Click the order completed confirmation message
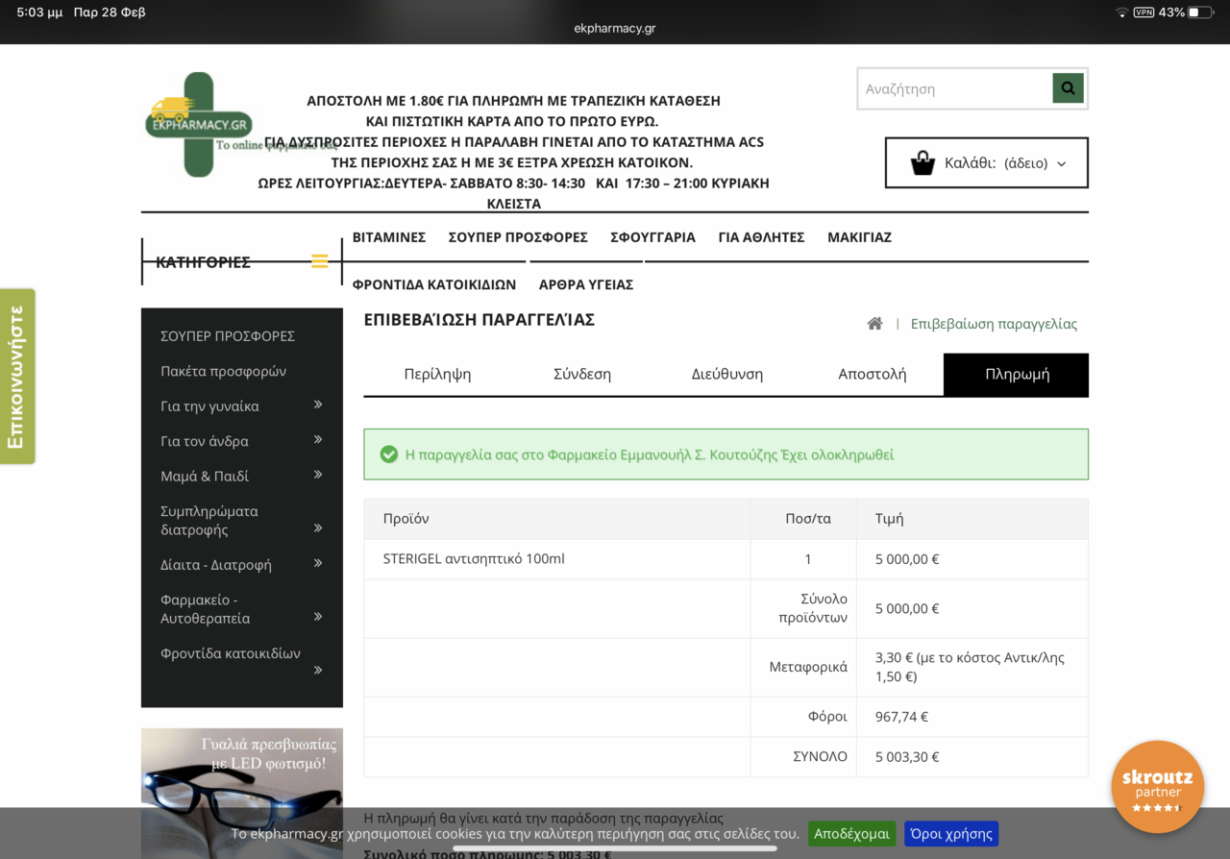This screenshot has height=859, width=1230. point(650,454)
